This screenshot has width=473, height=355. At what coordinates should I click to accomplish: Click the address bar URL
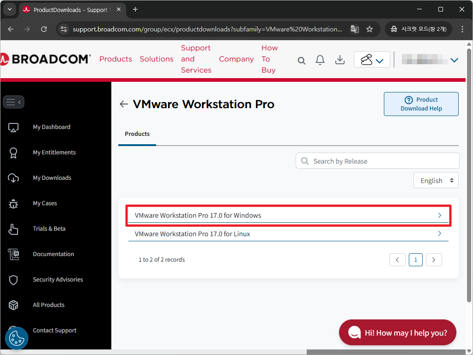207,29
